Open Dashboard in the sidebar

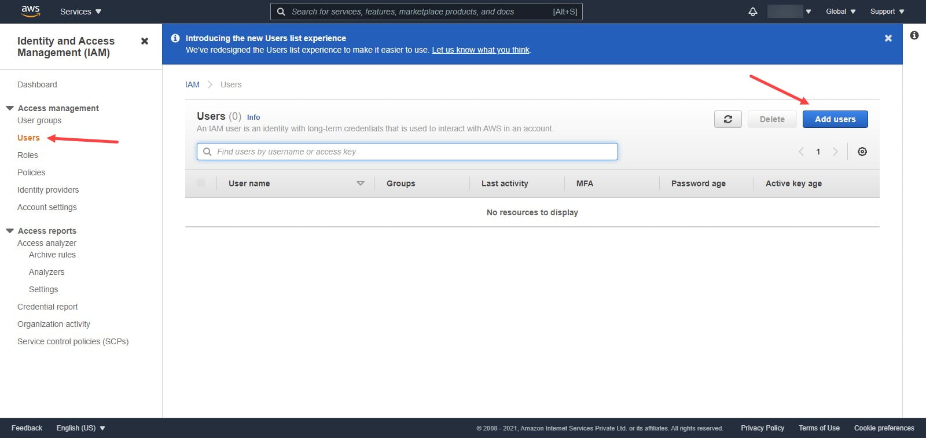pyautogui.click(x=37, y=84)
